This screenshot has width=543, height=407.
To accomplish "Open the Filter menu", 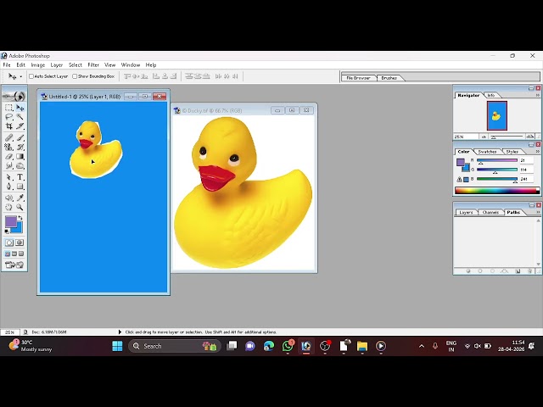I will point(93,64).
